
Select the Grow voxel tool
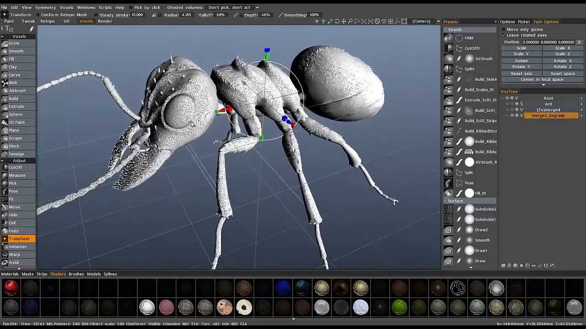(14, 43)
